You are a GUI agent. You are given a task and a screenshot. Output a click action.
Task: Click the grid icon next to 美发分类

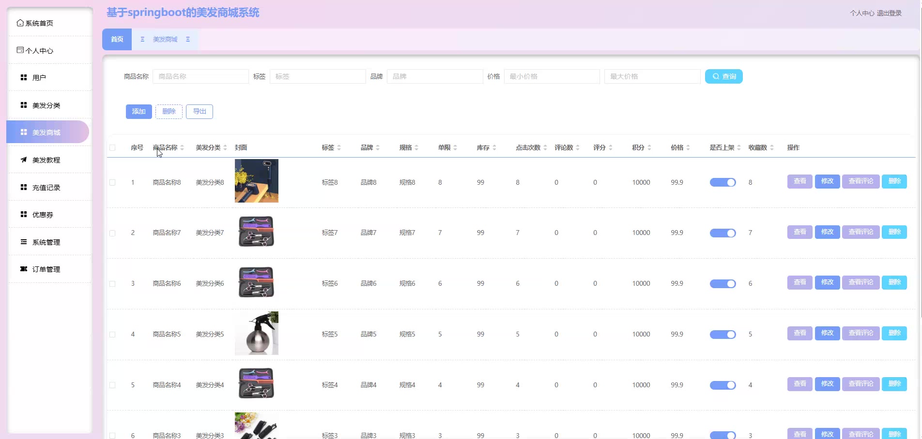click(23, 105)
